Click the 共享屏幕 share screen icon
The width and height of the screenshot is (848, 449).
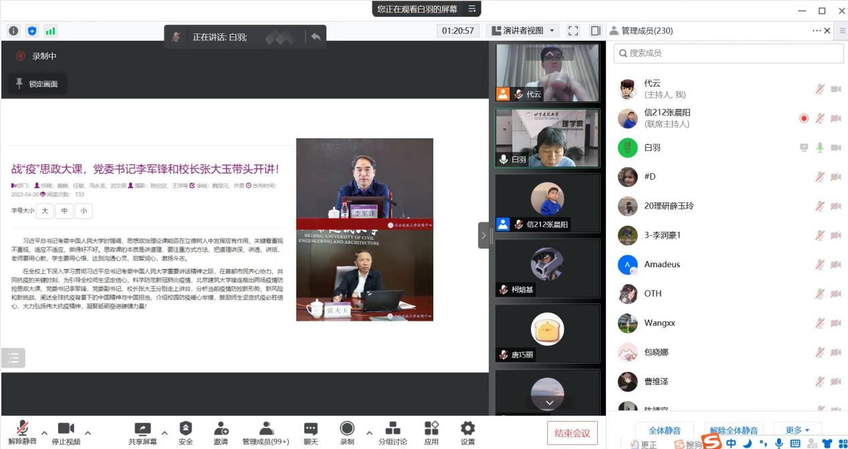(x=142, y=430)
